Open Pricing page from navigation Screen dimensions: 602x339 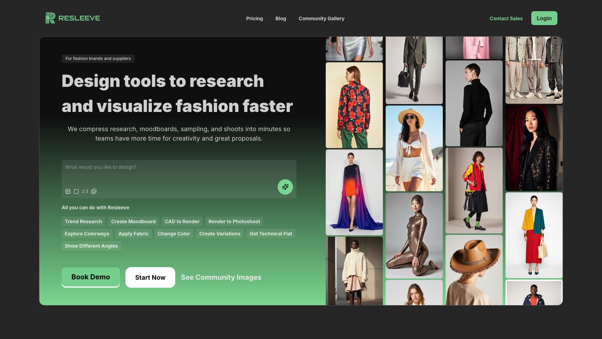click(254, 18)
